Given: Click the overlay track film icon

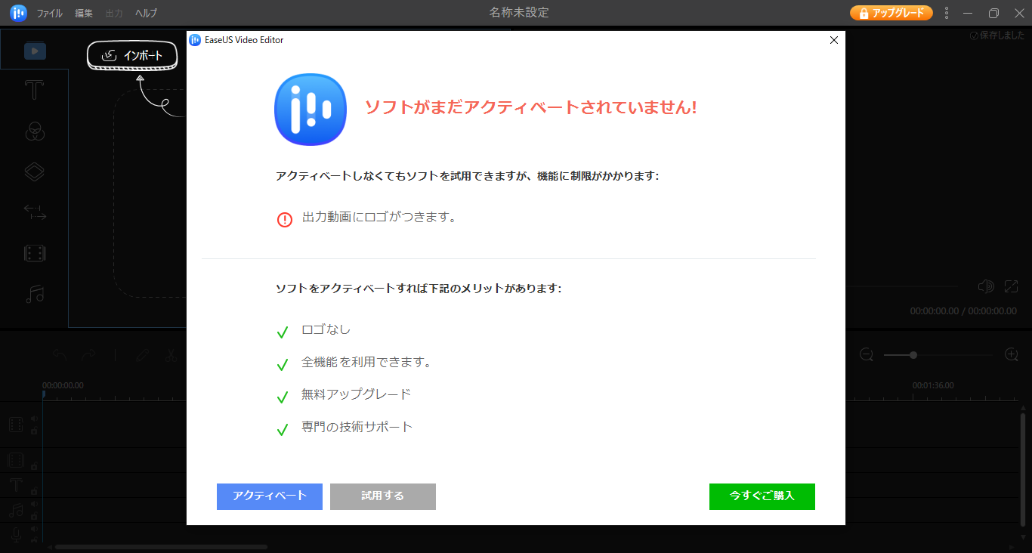Looking at the screenshot, I should 16,460.
